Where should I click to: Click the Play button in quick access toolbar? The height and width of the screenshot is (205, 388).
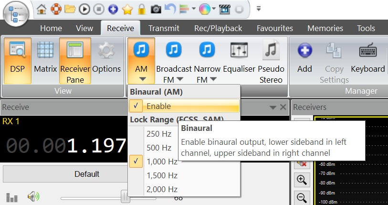[84, 9]
